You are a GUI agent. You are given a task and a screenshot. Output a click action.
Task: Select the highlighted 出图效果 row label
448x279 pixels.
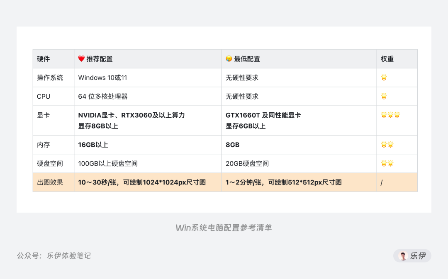point(45,182)
